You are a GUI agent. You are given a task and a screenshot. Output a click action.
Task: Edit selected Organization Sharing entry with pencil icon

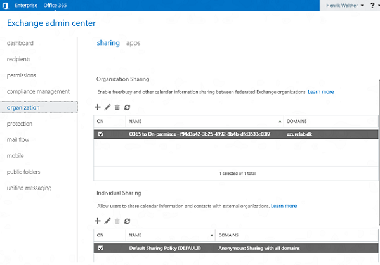(108, 107)
